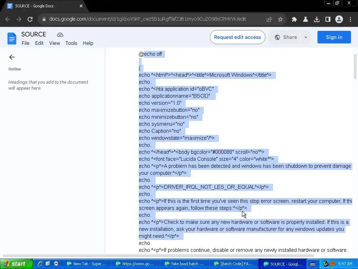Click the vertical scrollbar of the document
This screenshot has height=269, width=358.
click(x=355, y=66)
